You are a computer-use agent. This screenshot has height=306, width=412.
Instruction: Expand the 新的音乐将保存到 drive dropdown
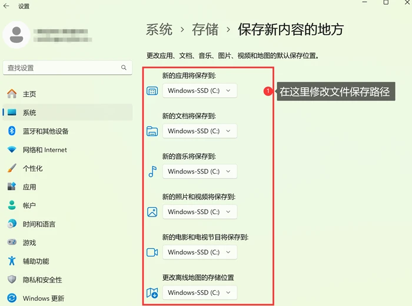(200, 171)
